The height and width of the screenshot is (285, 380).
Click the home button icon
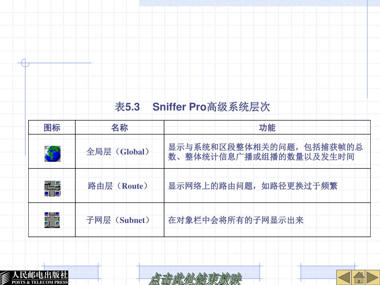(358, 278)
